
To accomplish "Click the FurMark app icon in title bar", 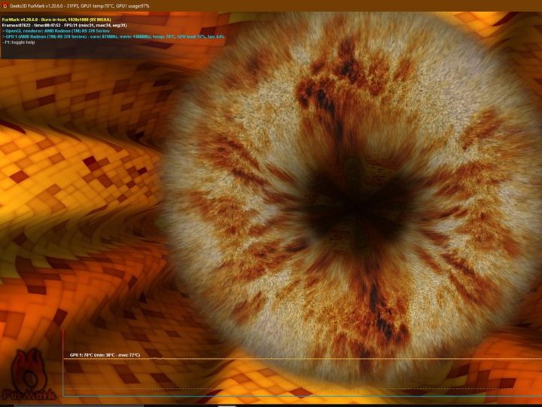I will tap(5, 5).
